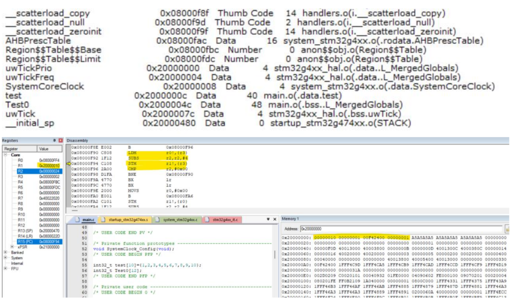Click the Disassembly panel title

click(77, 141)
